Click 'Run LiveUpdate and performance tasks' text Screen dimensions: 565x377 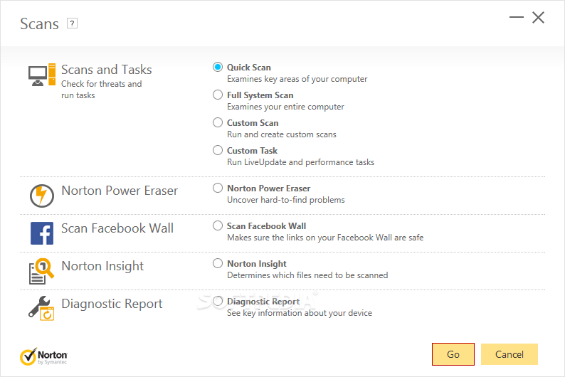click(300, 162)
